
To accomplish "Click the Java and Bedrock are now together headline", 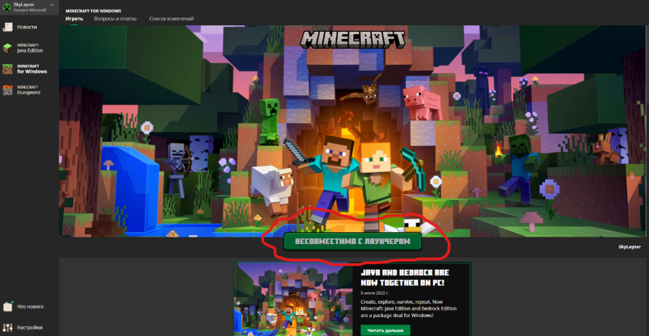I will point(405,278).
